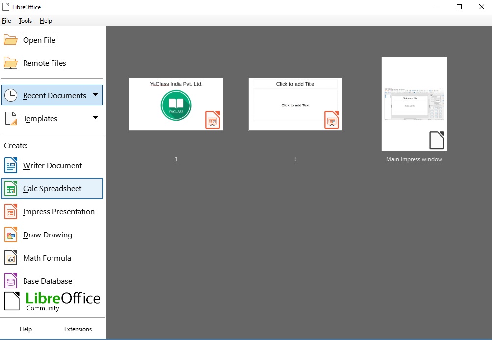Open the Main Impress window document

click(x=414, y=104)
